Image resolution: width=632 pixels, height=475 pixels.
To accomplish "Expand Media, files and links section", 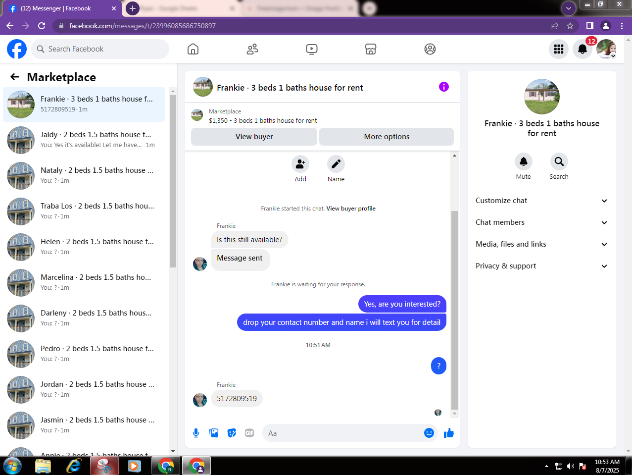I will coord(541,244).
